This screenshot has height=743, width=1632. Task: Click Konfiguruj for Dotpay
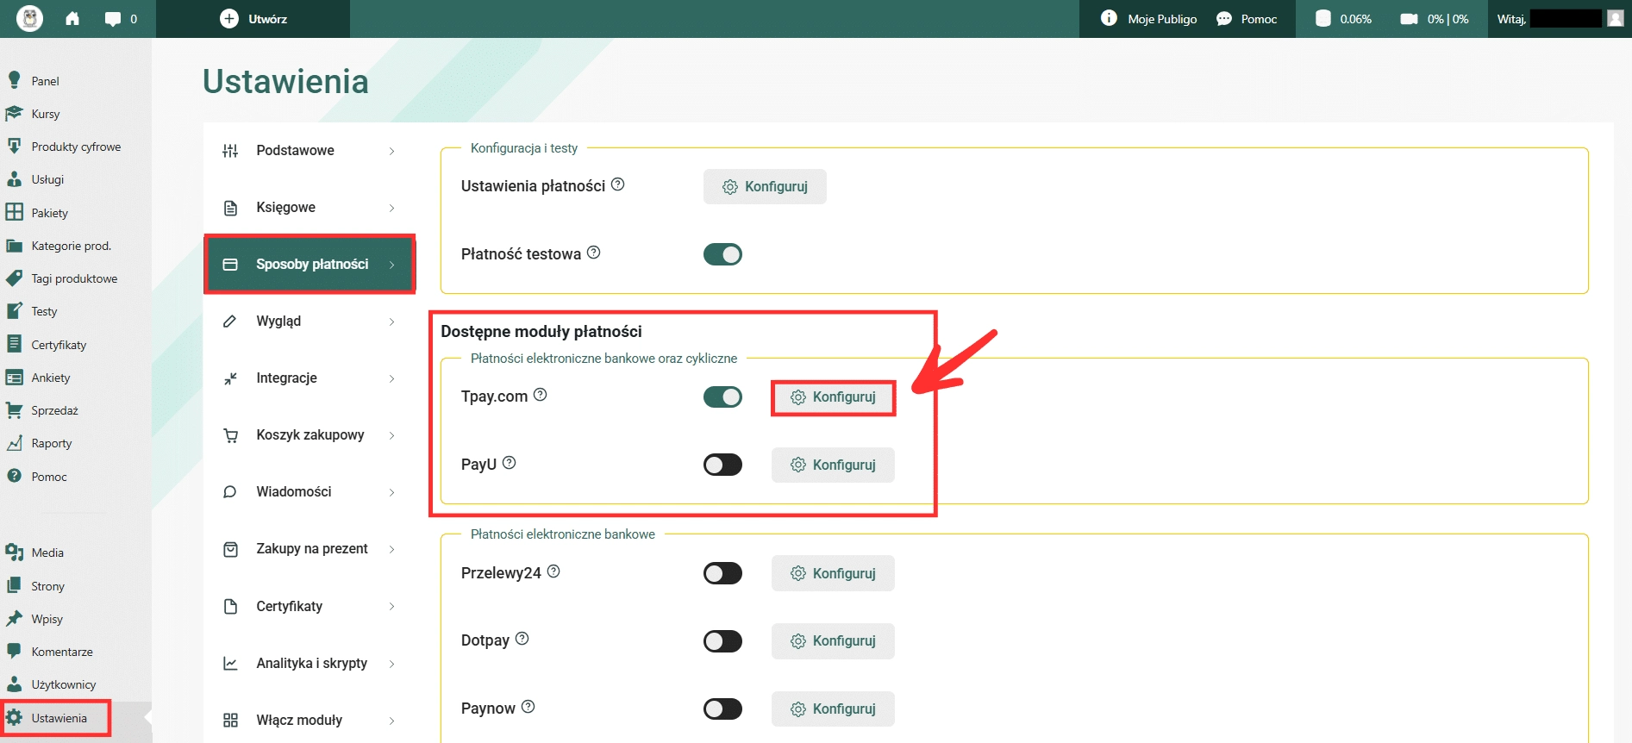[833, 641]
